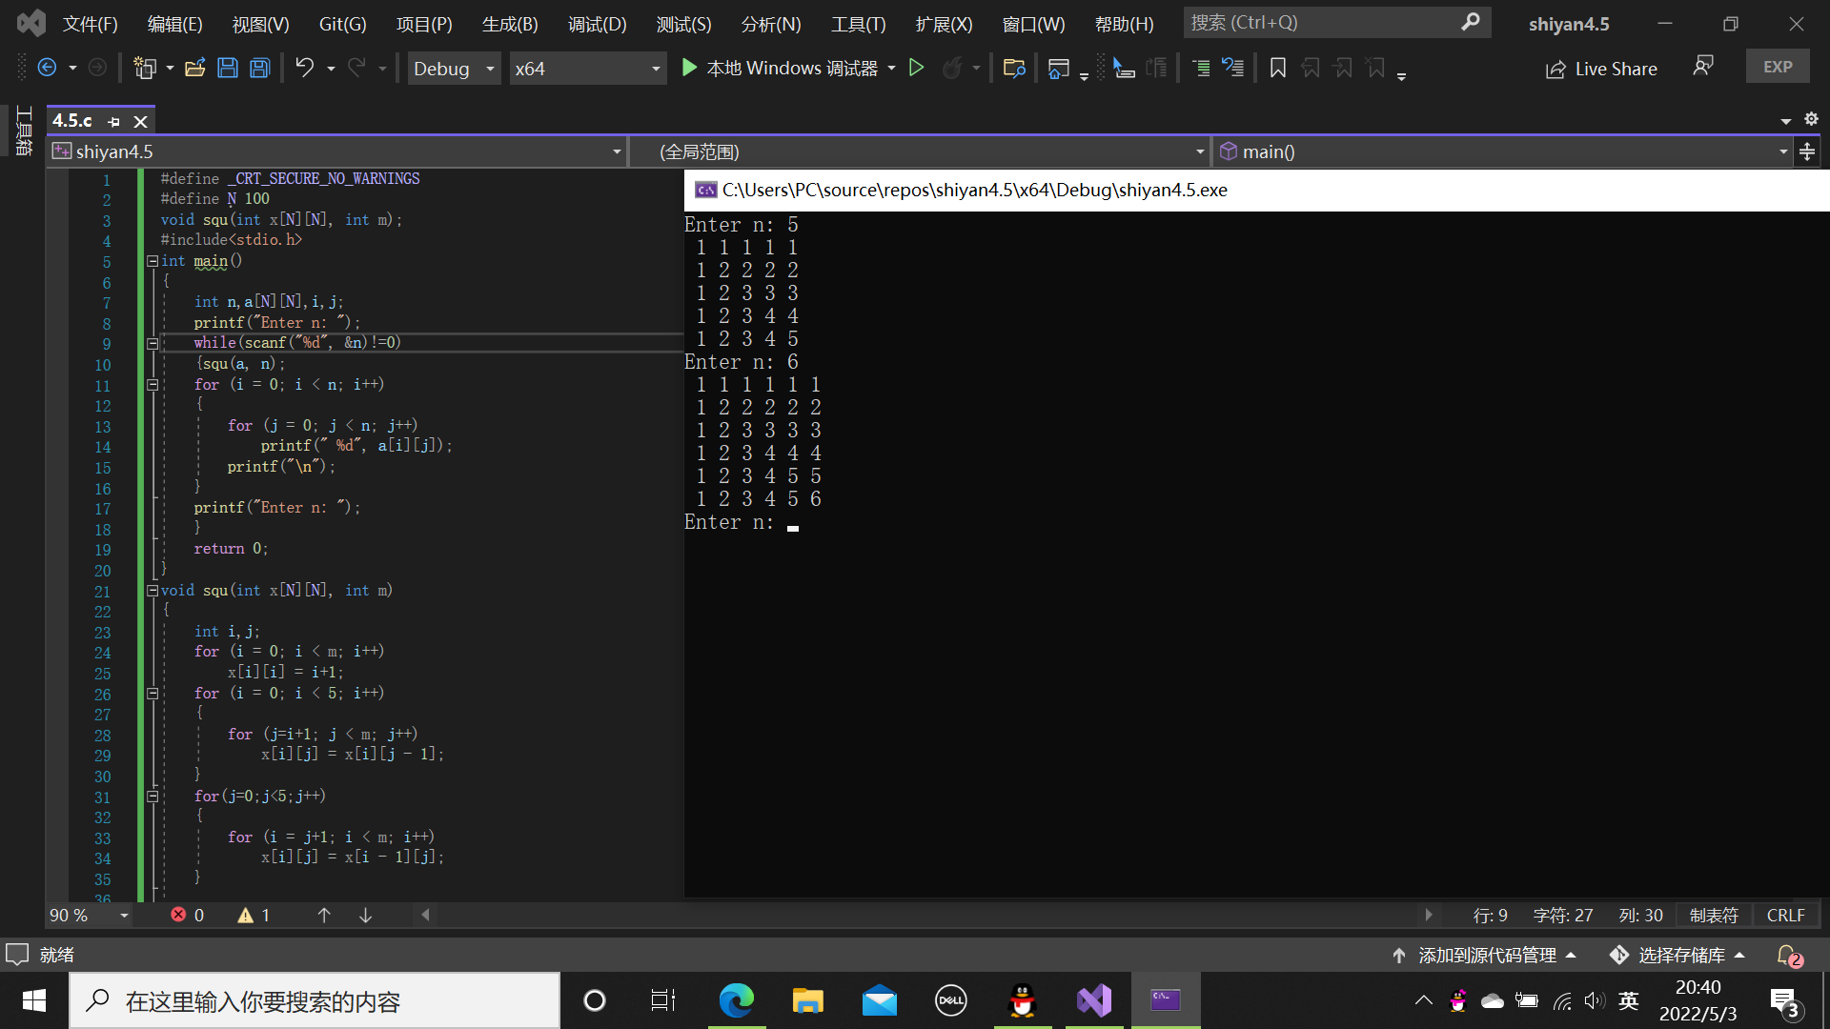Click the Undo arrow icon
Screen dimensions: 1830x1029
point(304,68)
